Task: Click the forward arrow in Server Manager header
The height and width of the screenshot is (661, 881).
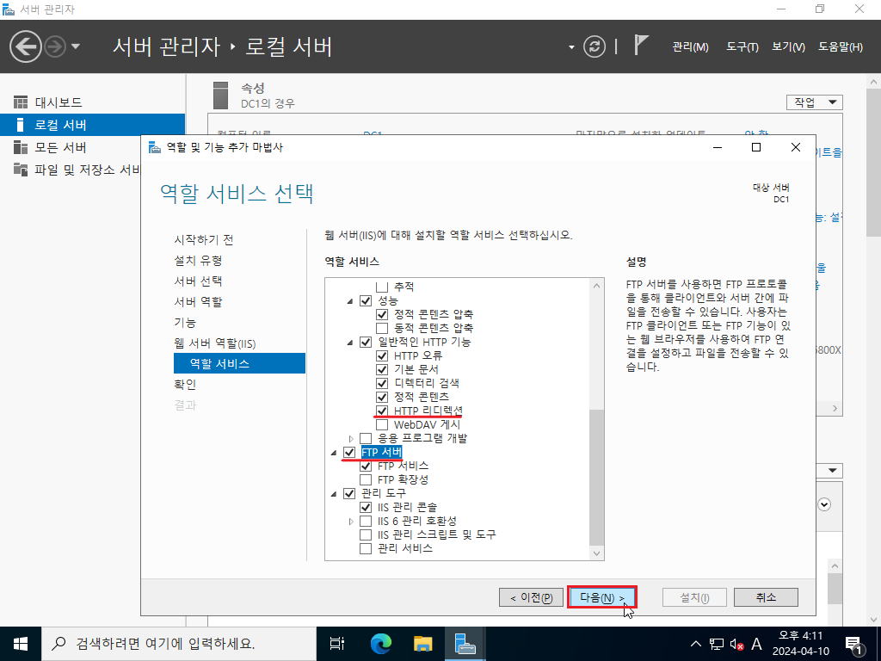Action: 54,46
